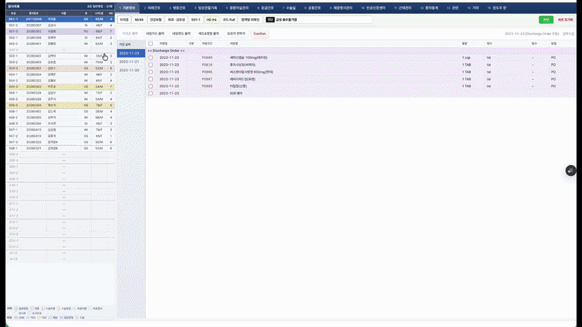The width and height of the screenshot is (582, 327).
Task: Click the orange surgery legend icon at bottom
Action: tap(43, 308)
